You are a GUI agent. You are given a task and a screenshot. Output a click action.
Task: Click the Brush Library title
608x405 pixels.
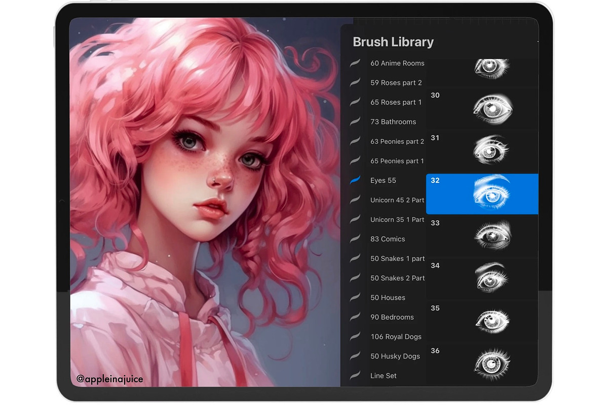tap(393, 42)
